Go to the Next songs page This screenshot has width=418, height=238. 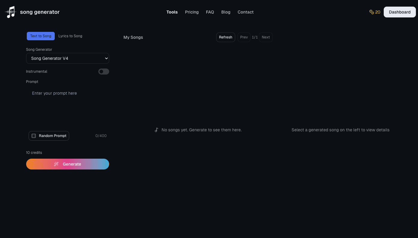(266, 37)
